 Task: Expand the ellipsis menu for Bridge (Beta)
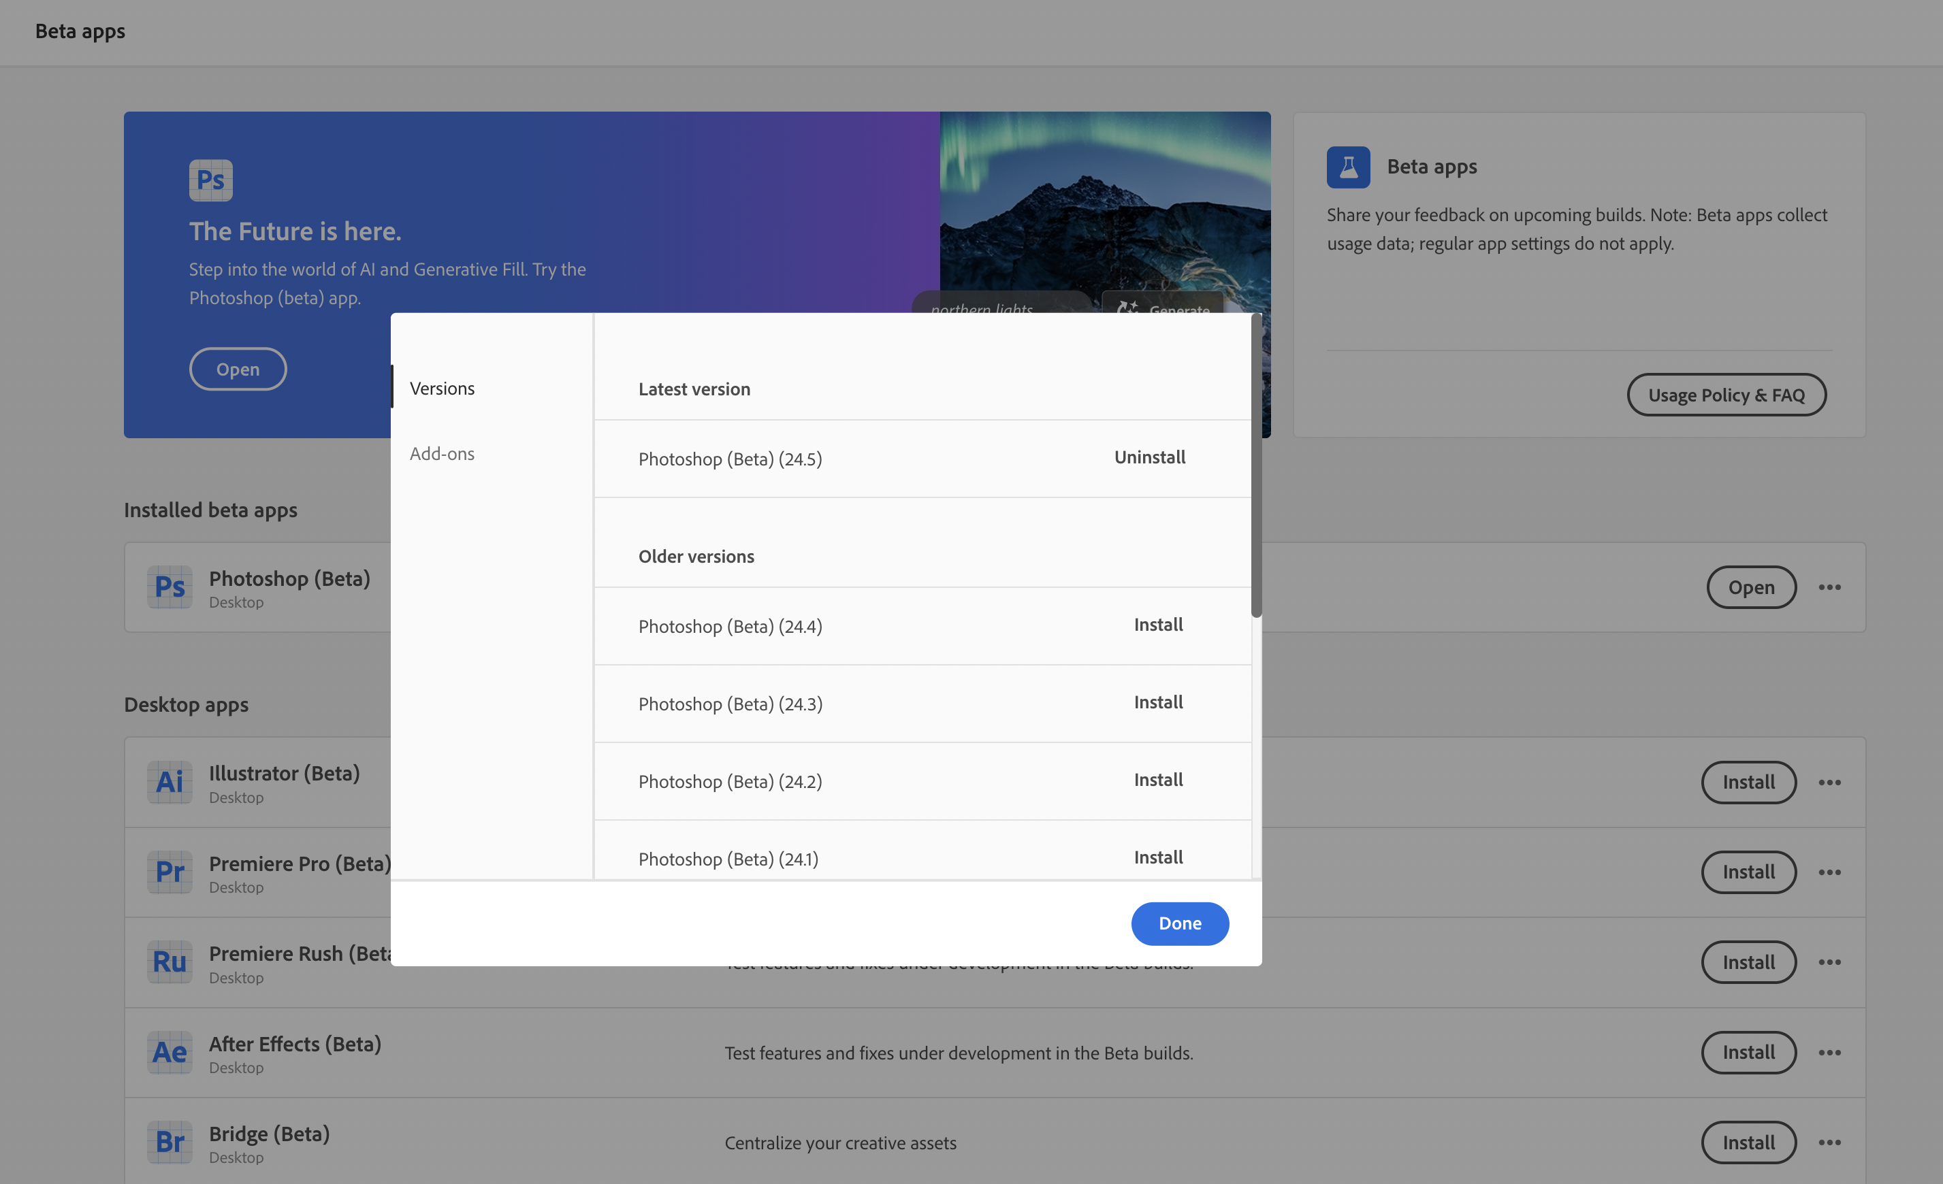point(1829,1142)
